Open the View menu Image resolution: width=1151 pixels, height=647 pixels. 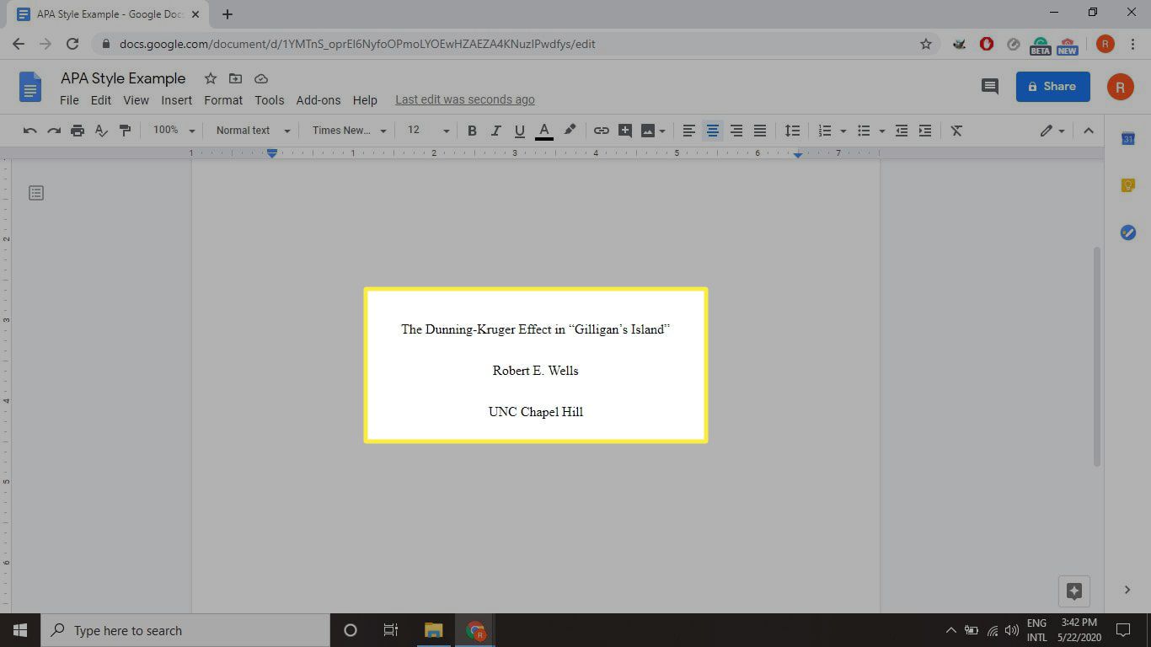click(x=136, y=100)
